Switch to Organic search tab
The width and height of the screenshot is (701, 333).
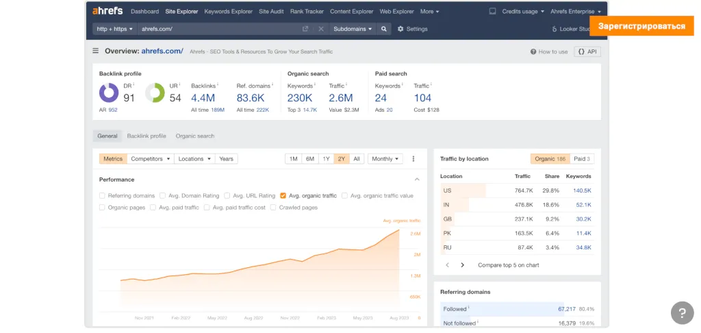pyautogui.click(x=195, y=136)
